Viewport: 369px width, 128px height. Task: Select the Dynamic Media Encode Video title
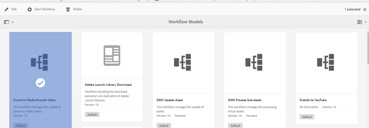click(x=34, y=100)
